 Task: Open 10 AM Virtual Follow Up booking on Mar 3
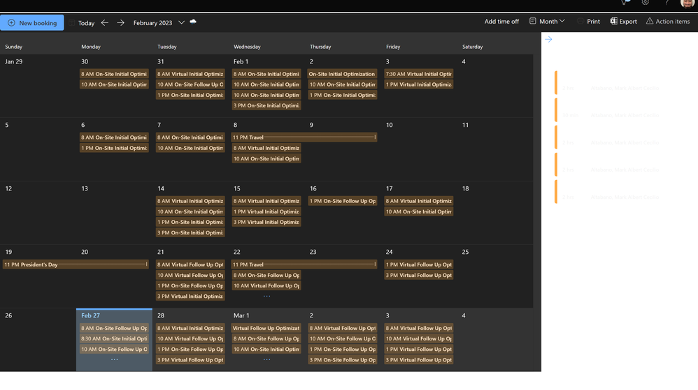coord(419,339)
